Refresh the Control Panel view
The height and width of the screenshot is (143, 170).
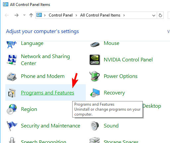point(160,15)
